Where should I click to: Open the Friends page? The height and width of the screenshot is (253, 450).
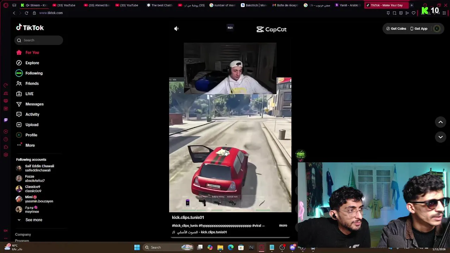[27, 84]
